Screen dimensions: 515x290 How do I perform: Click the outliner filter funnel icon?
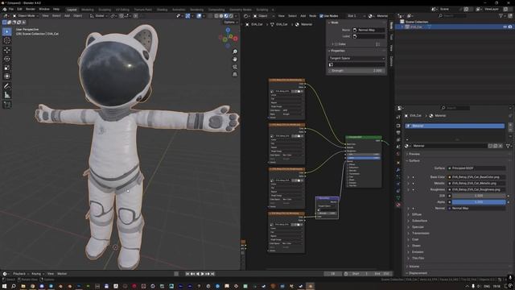click(x=501, y=15)
